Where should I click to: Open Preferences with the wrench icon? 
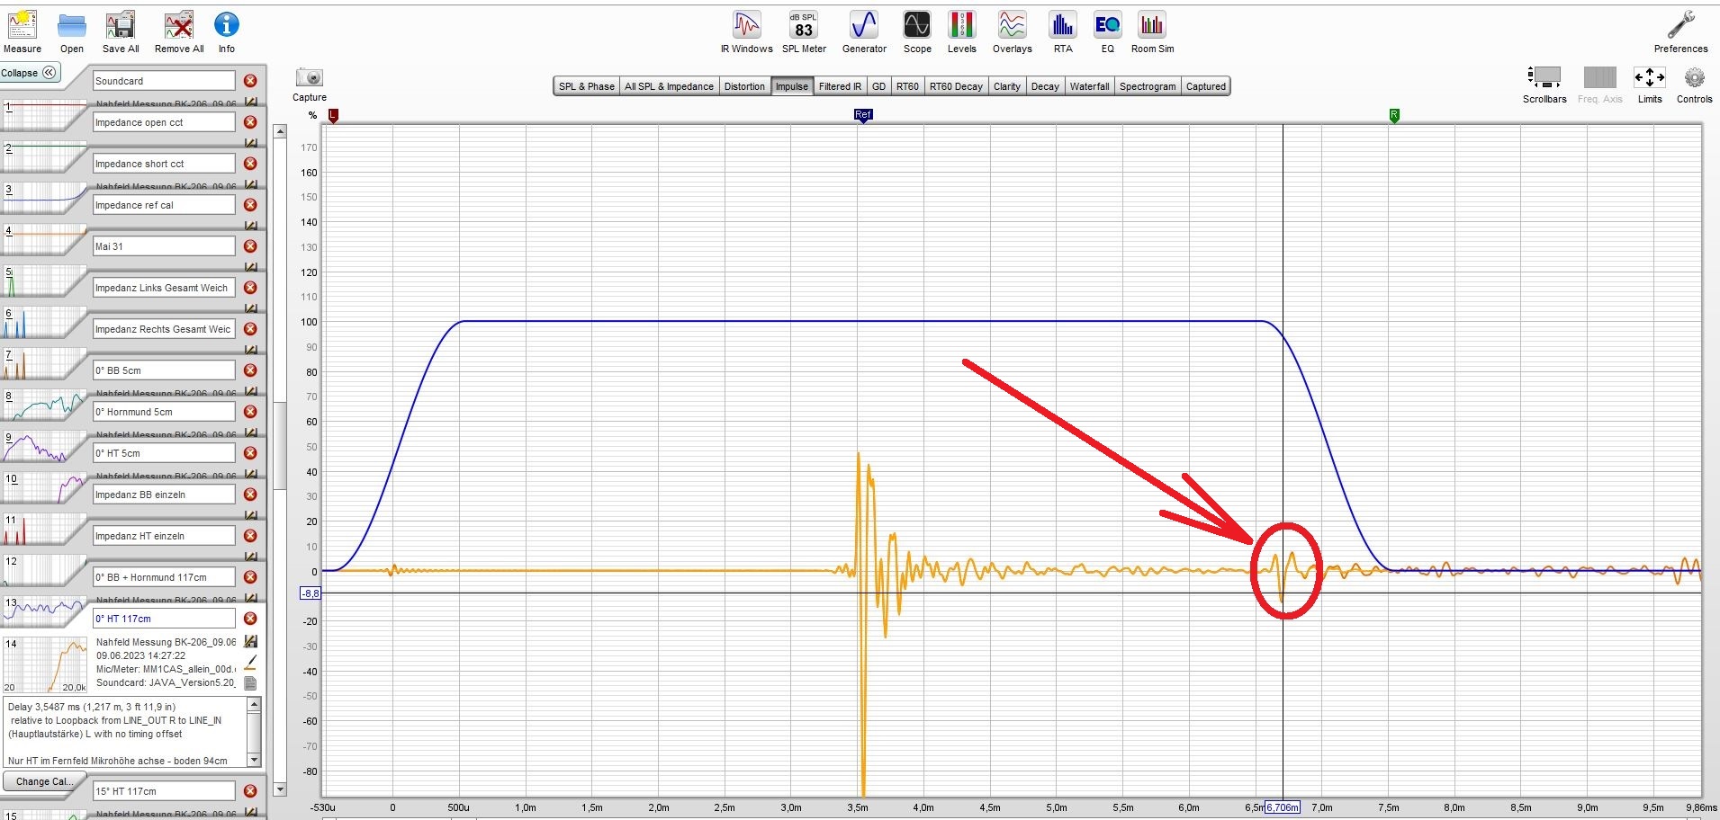[1680, 32]
